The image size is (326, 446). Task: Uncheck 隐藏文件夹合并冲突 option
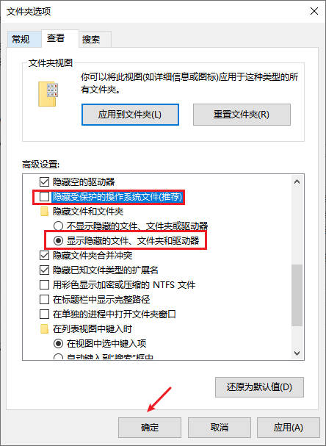click(x=44, y=256)
